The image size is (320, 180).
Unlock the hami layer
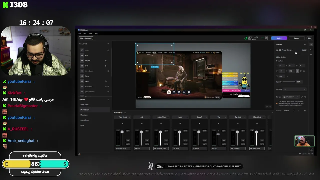(x=106, y=81)
